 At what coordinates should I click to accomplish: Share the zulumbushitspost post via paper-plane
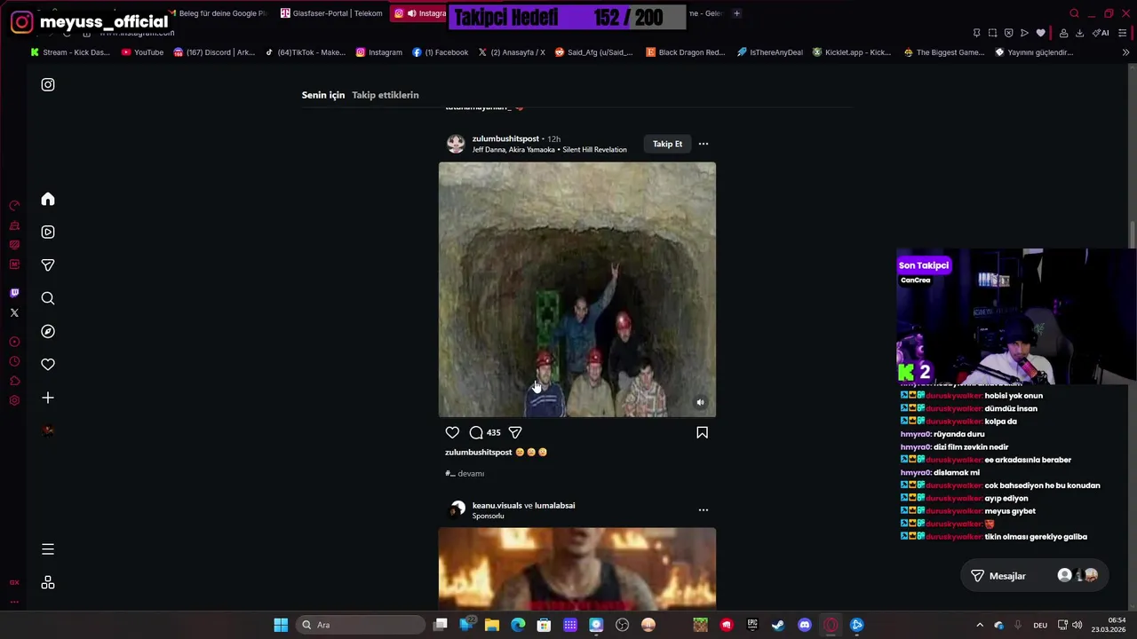(515, 432)
